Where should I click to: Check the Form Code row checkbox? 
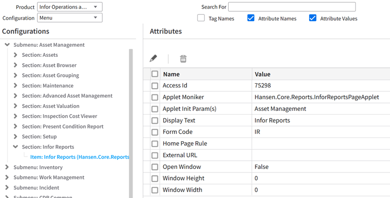(155, 132)
